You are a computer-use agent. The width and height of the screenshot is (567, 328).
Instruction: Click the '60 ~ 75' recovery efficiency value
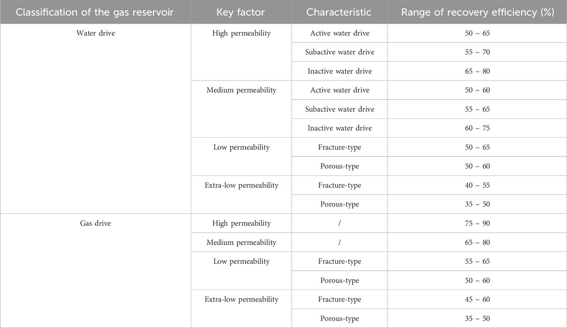tap(477, 128)
